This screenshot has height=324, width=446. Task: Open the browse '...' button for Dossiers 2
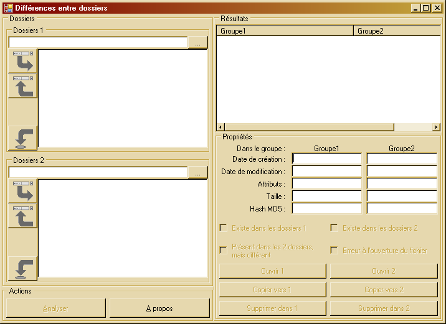point(197,173)
